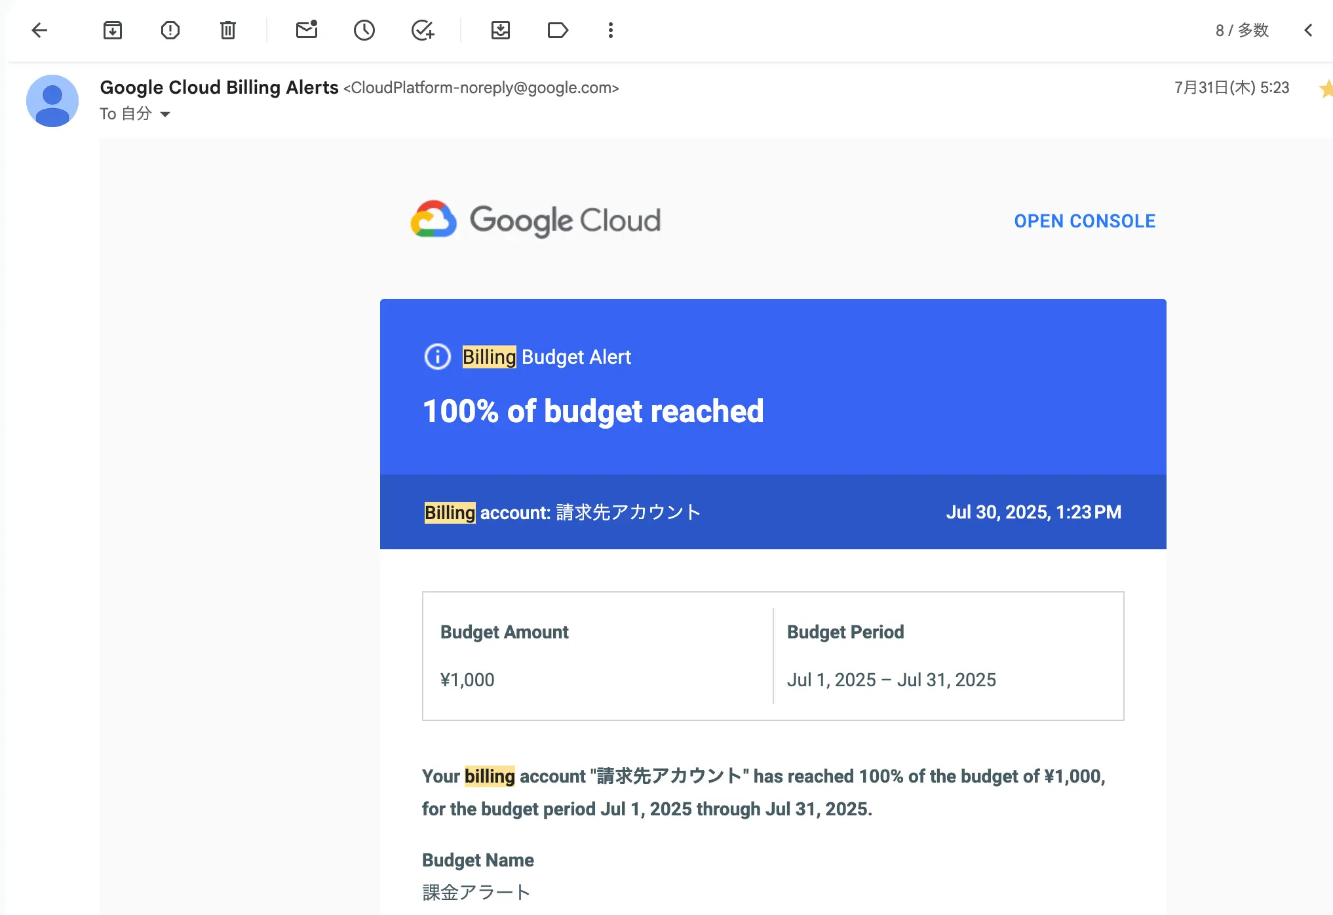Viewport: 1333px width, 915px height.
Task: Go back to inbox with the back arrow
Action: click(40, 30)
